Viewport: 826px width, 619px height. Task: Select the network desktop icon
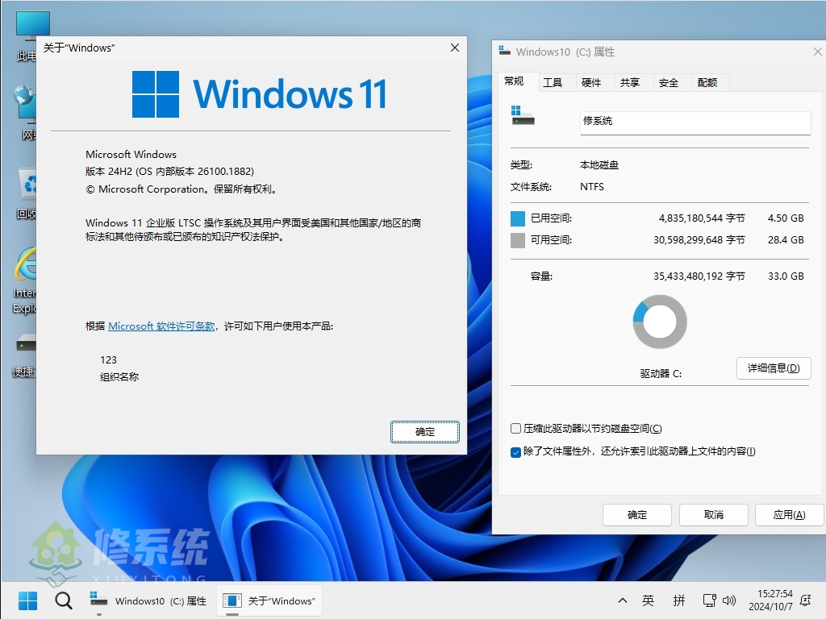(25, 113)
